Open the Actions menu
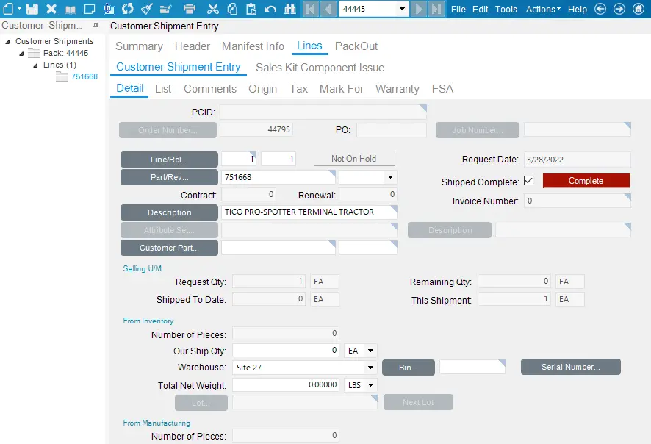Viewport: 651px width, 444px height. click(x=543, y=9)
